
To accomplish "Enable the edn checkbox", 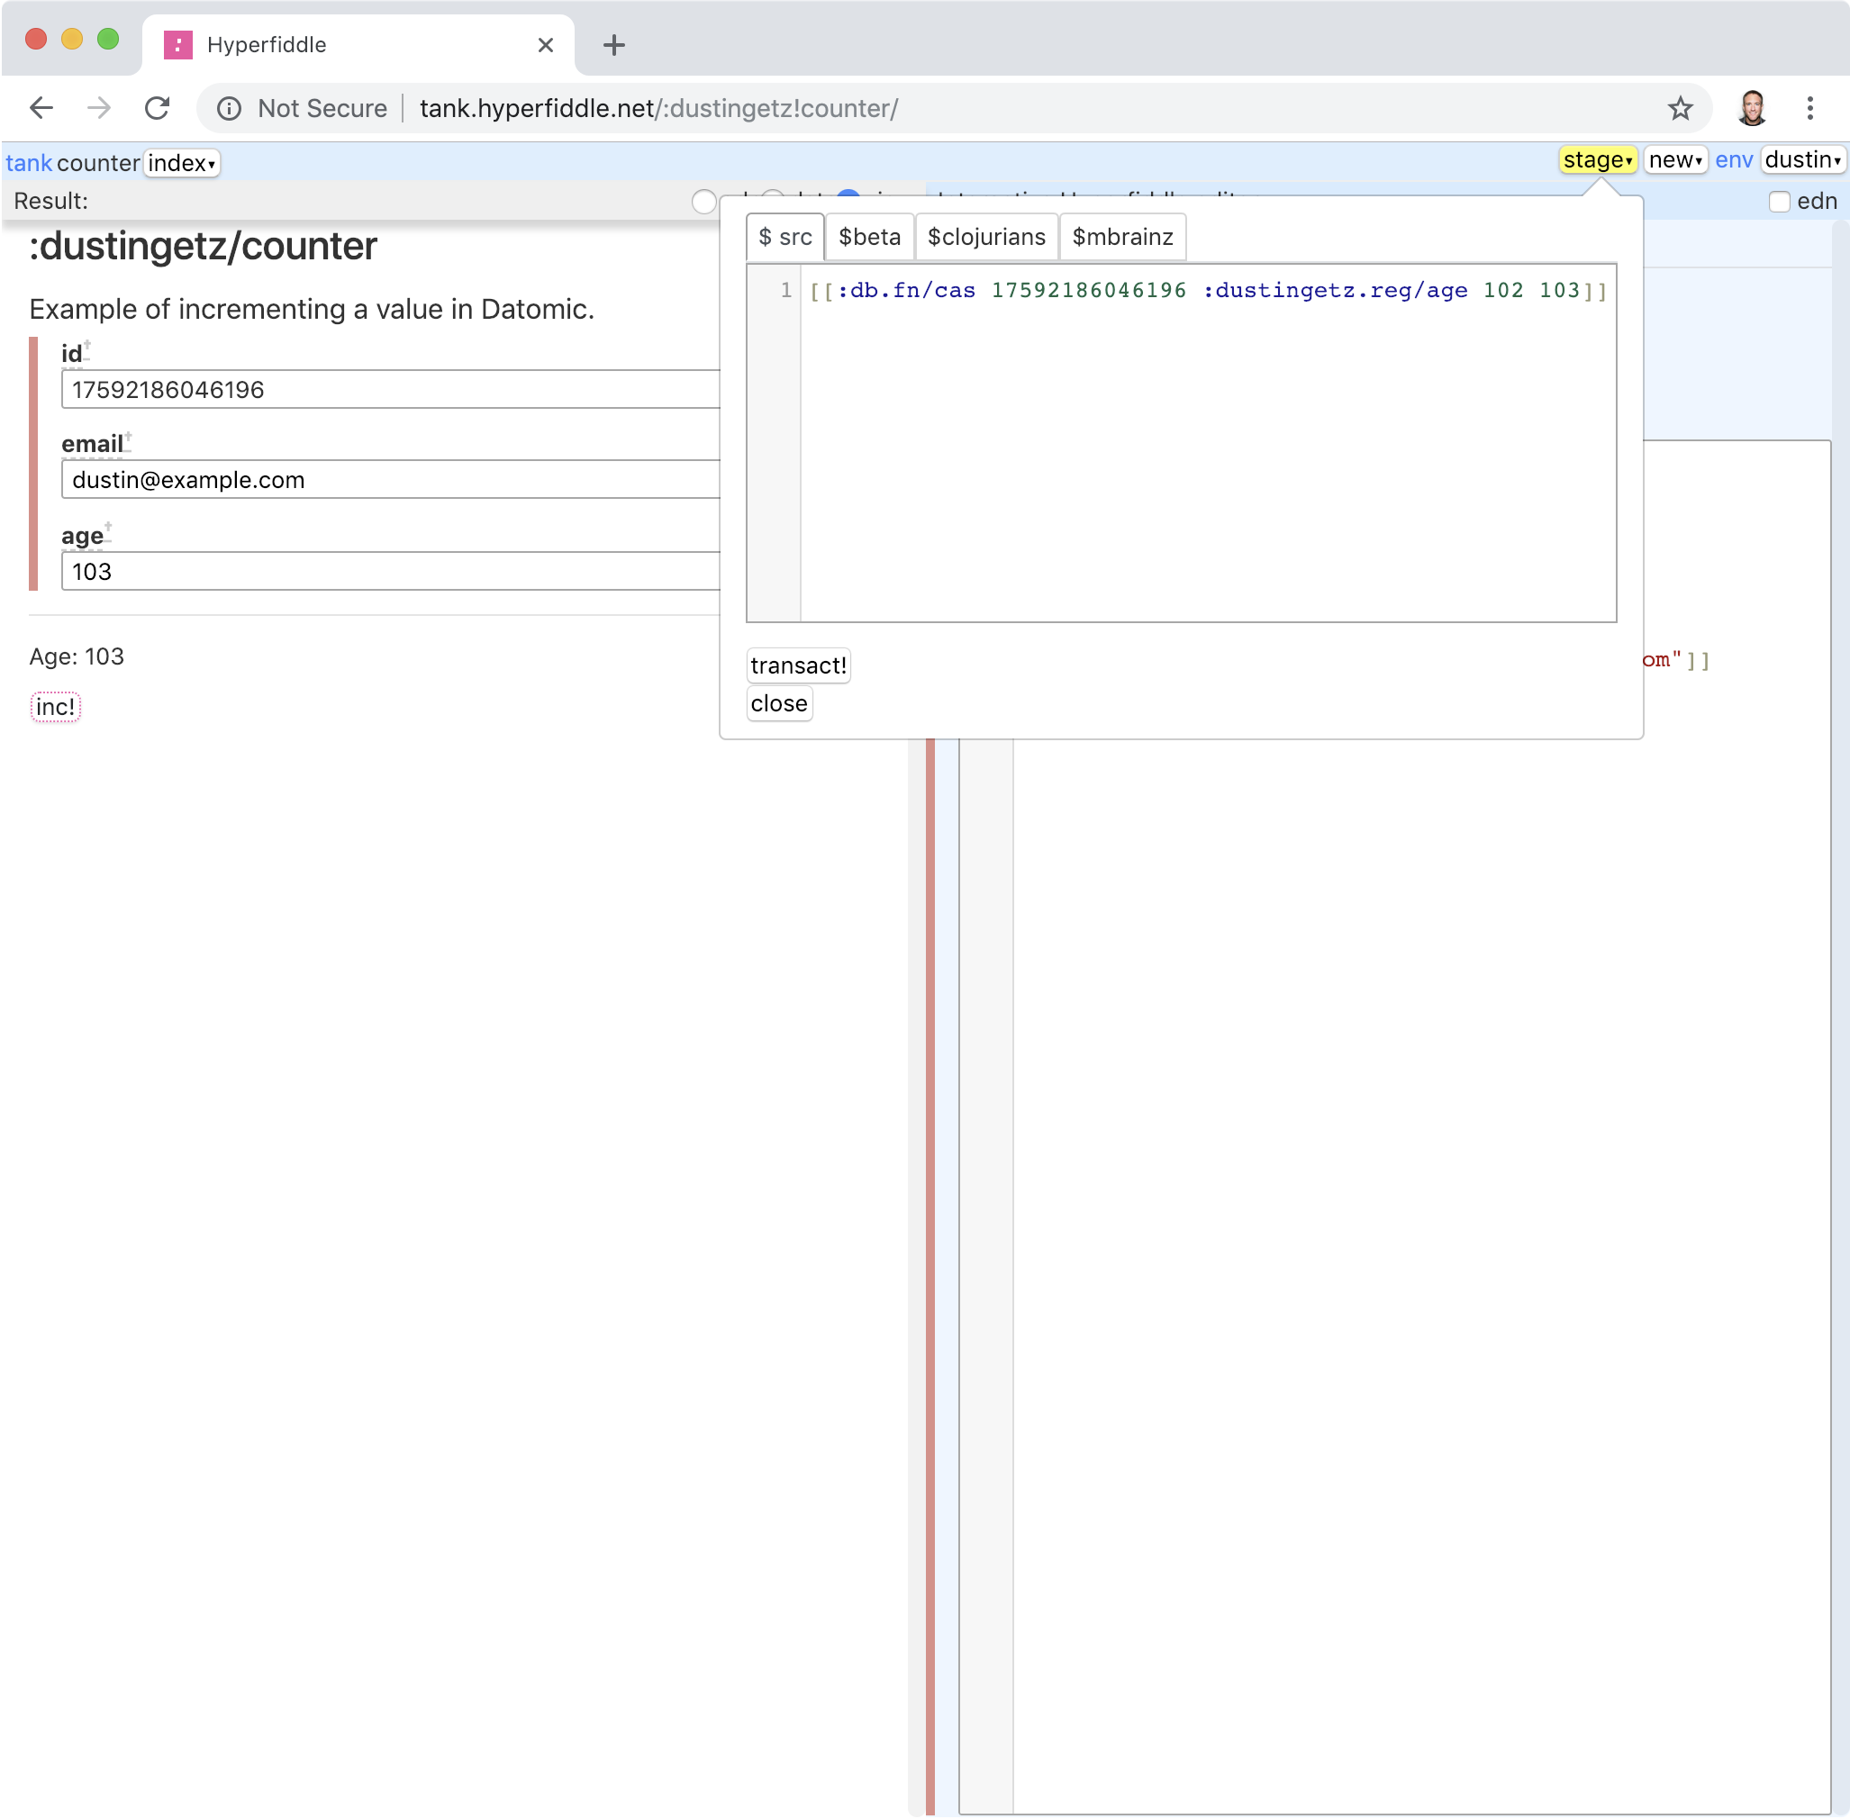I will (1778, 202).
